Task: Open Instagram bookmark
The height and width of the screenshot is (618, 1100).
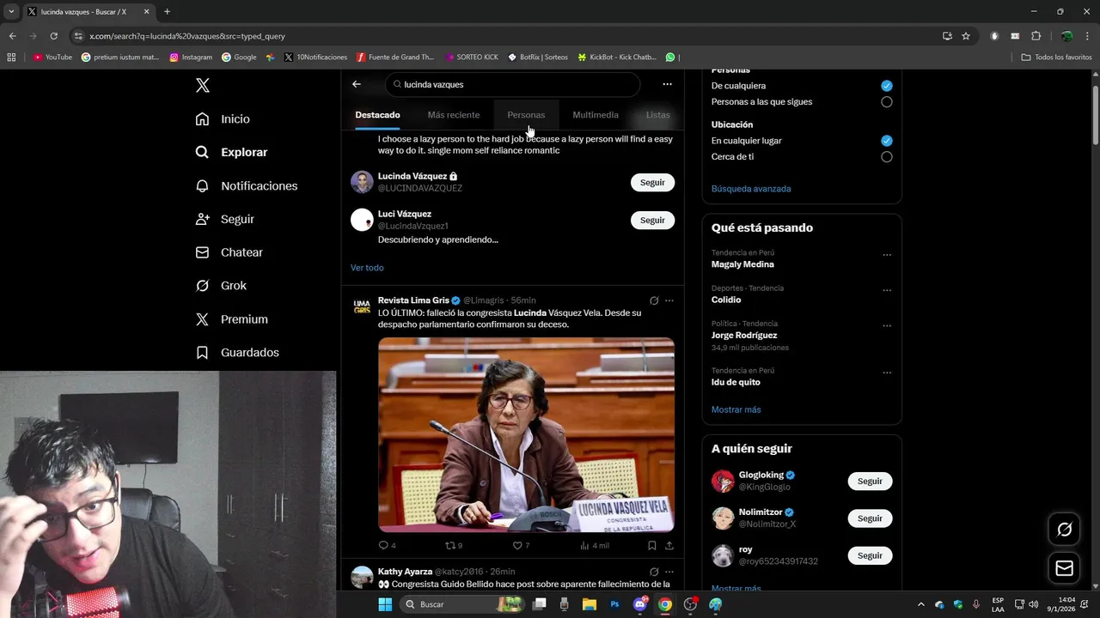Action: point(191,58)
